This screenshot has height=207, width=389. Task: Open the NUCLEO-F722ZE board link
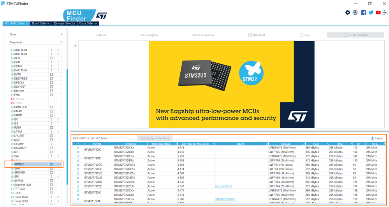[224, 186]
